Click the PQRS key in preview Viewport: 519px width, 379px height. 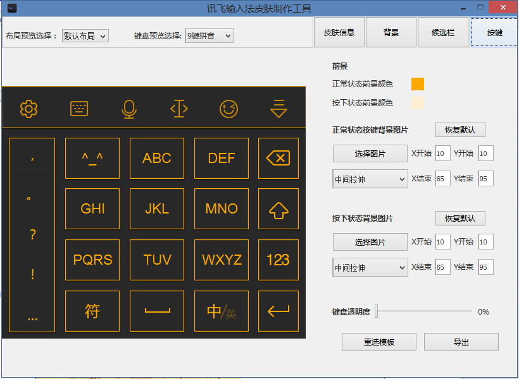pyautogui.click(x=92, y=260)
